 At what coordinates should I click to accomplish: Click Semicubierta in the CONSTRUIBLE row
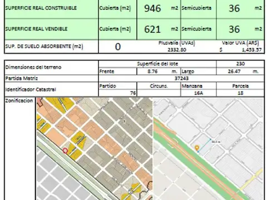coord(196,8)
